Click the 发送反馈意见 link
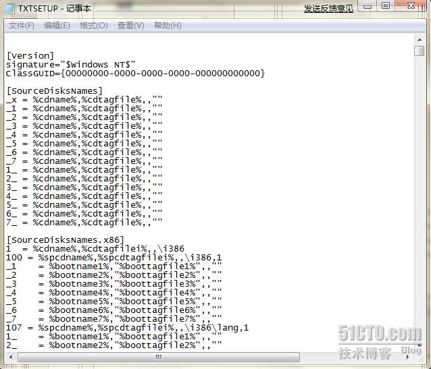 tap(328, 9)
